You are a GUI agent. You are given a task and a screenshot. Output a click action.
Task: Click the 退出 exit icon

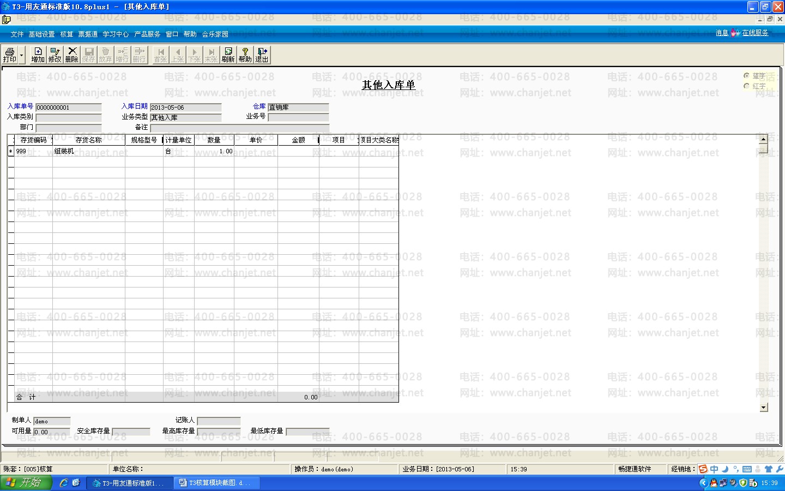(x=262, y=55)
